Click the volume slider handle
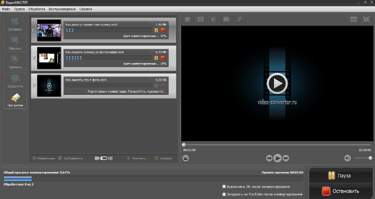Viewport: 375px width, 199px height. tap(370, 158)
